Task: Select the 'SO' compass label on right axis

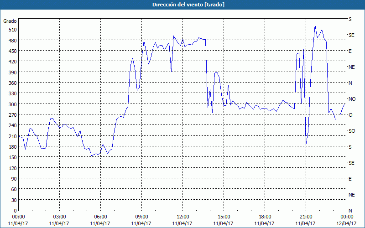Action: click(x=352, y=131)
